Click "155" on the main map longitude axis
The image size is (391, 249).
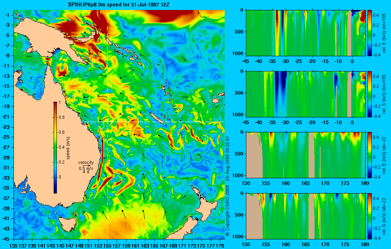click(x=107, y=245)
